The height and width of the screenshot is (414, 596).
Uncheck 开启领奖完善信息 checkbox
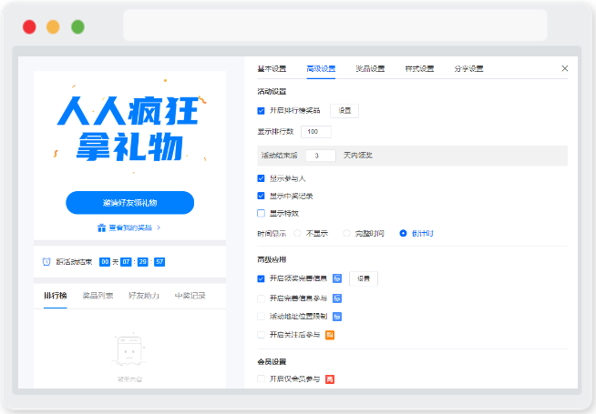tap(262, 278)
